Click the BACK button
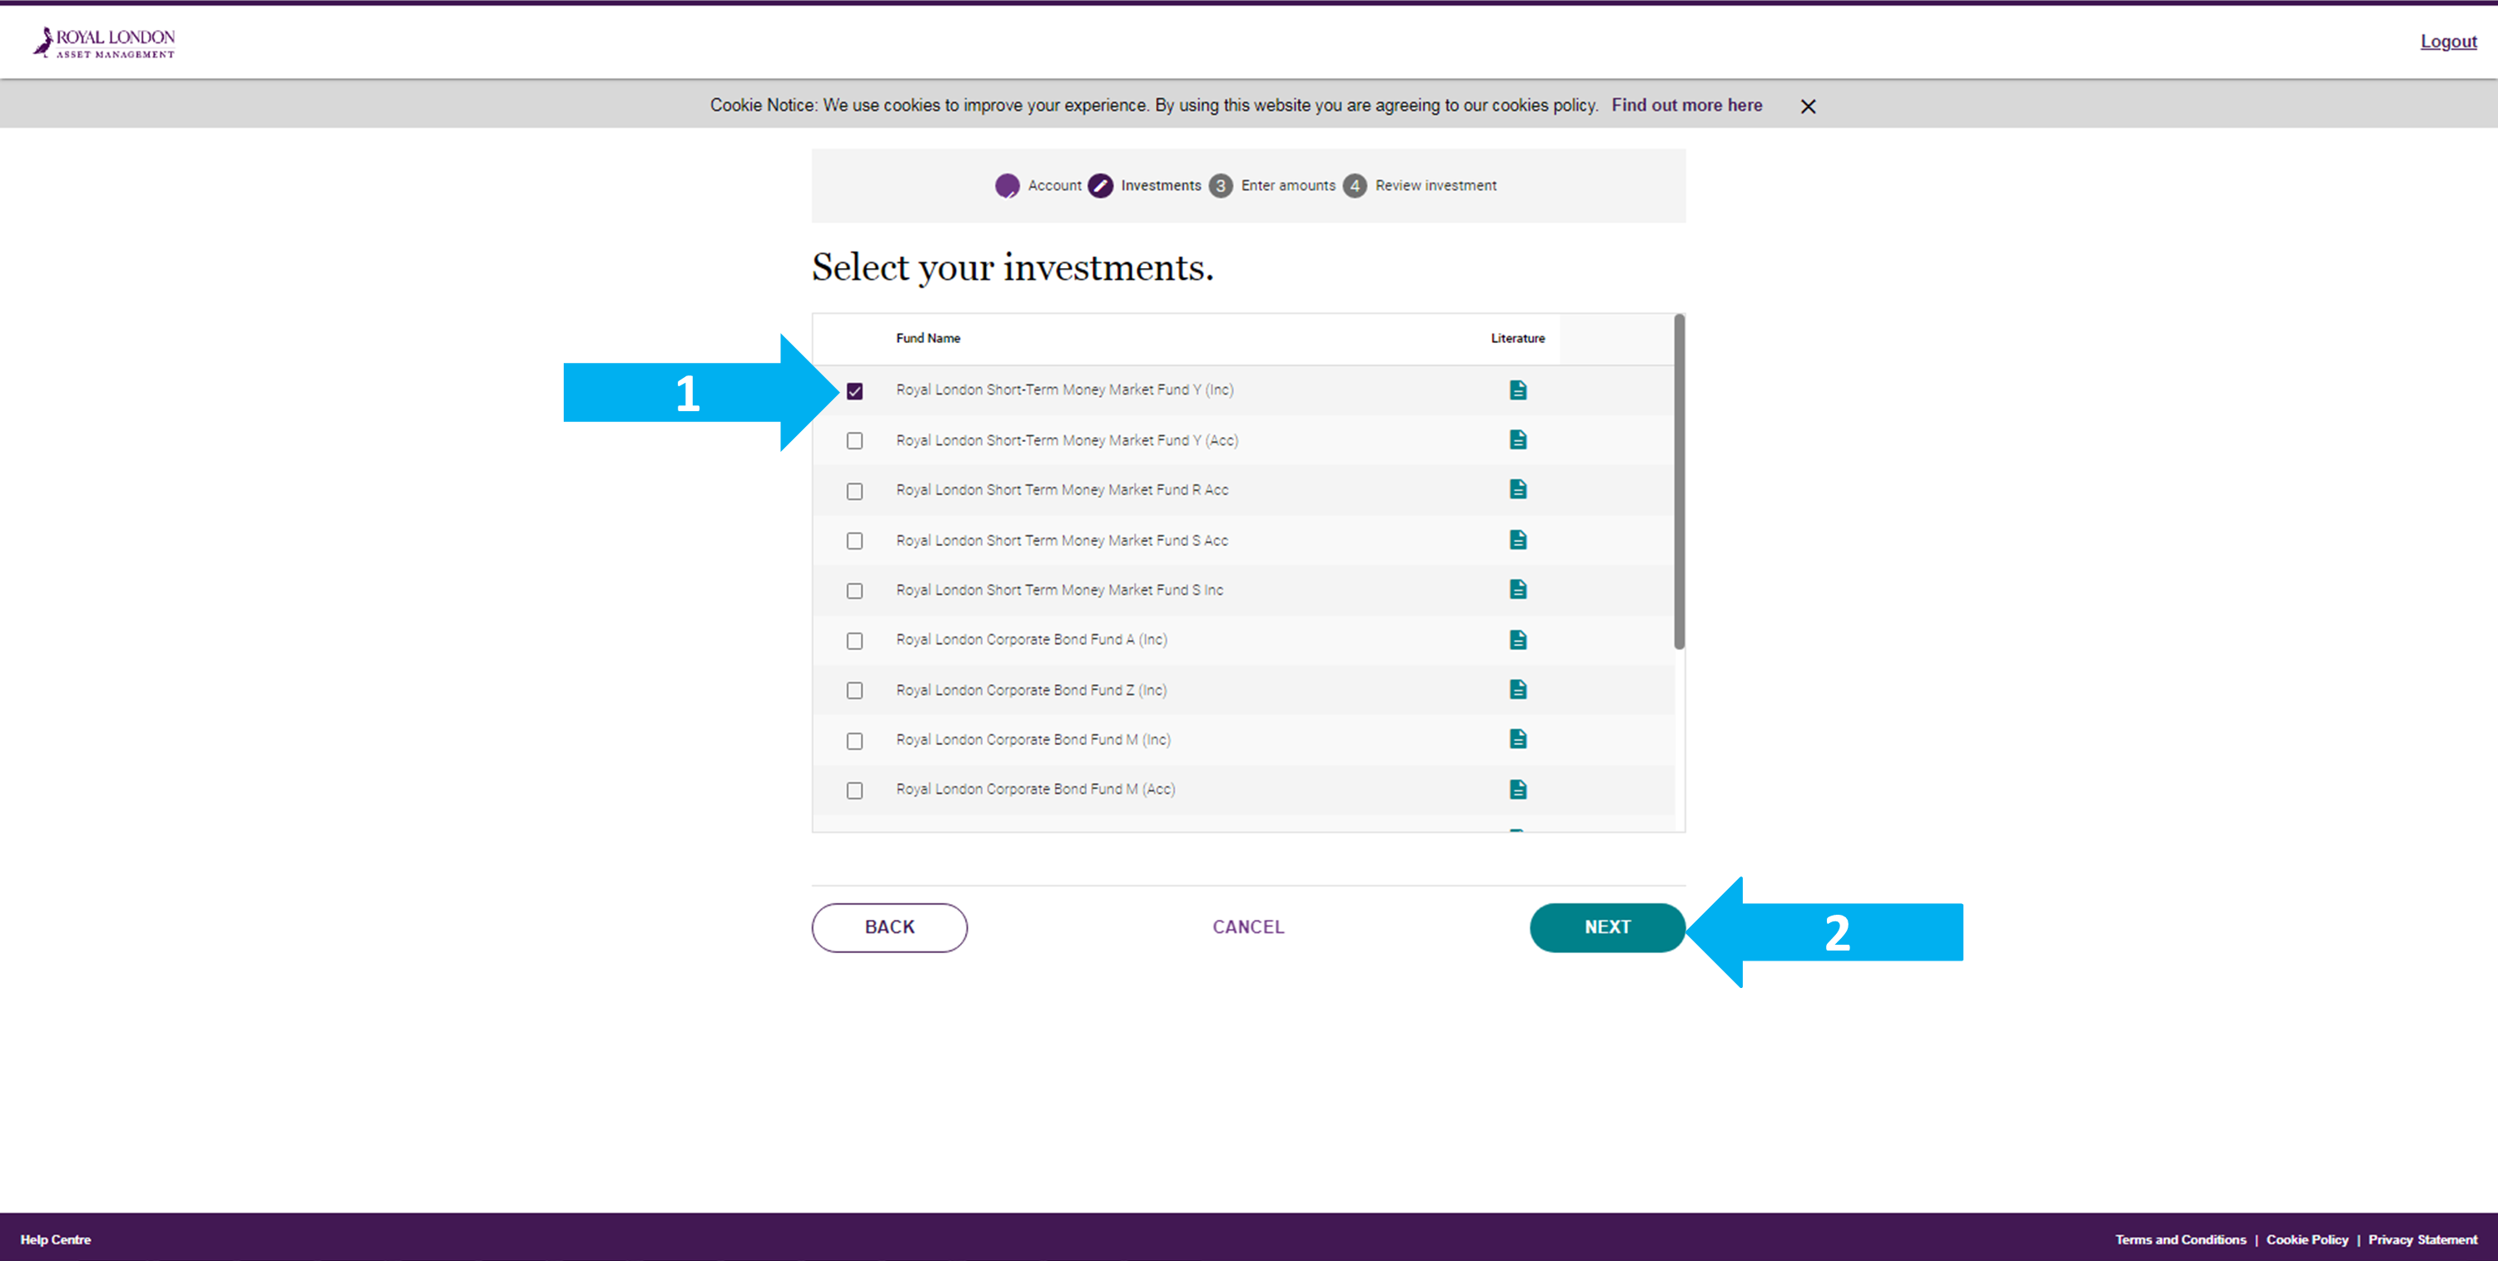 (x=889, y=927)
